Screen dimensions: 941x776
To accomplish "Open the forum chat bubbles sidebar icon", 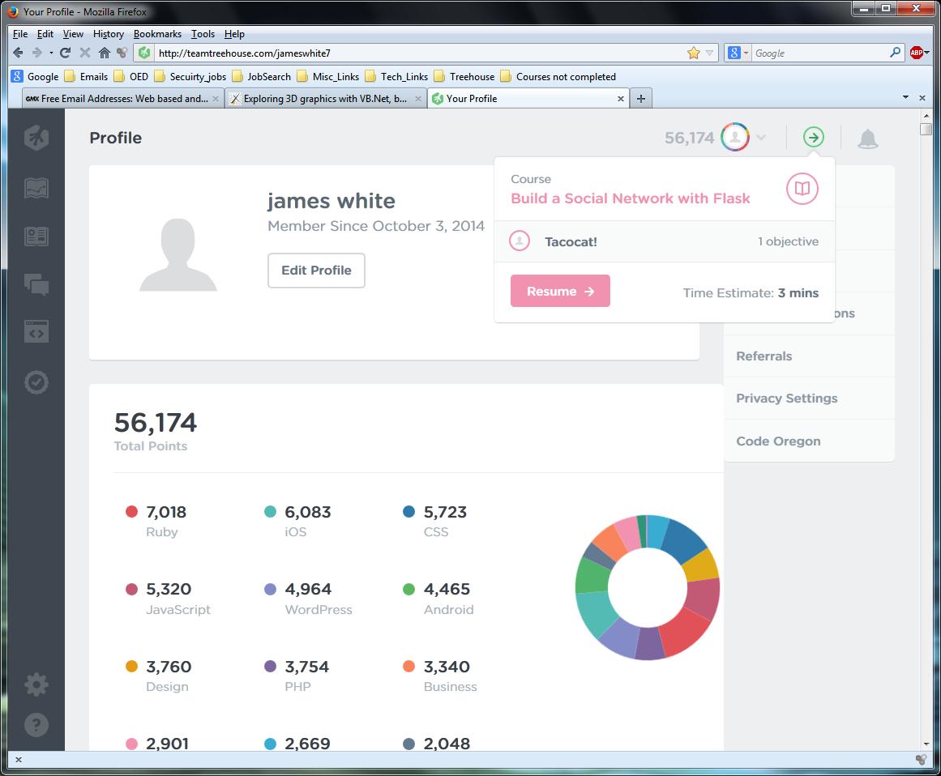I will 36,284.
